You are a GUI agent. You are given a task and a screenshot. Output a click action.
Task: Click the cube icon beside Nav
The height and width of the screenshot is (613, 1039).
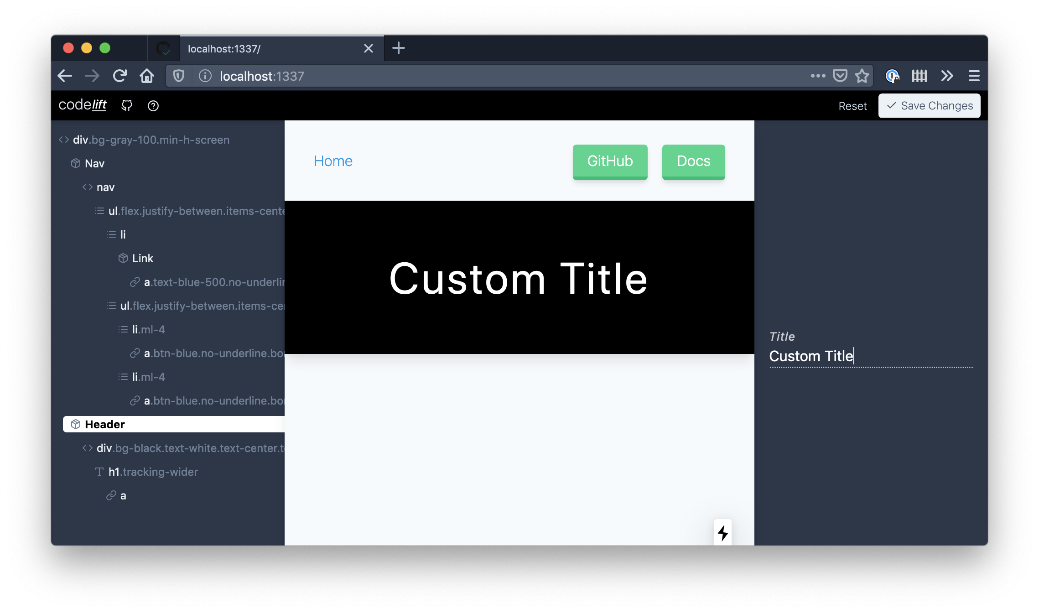(x=76, y=163)
